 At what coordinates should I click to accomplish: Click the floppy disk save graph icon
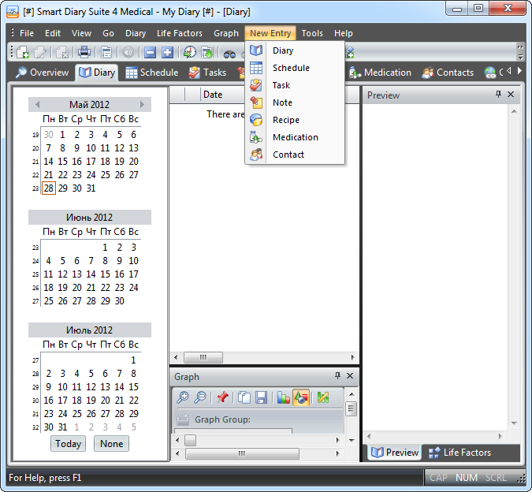pos(261,397)
